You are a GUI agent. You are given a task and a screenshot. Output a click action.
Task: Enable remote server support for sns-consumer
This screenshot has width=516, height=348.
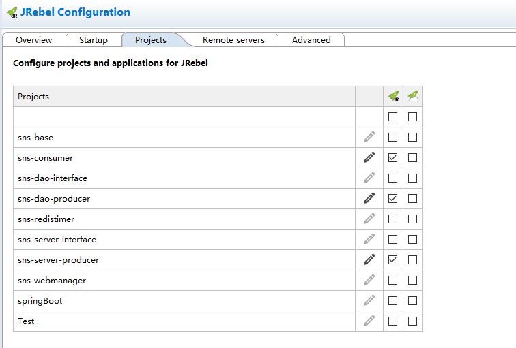[412, 157]
